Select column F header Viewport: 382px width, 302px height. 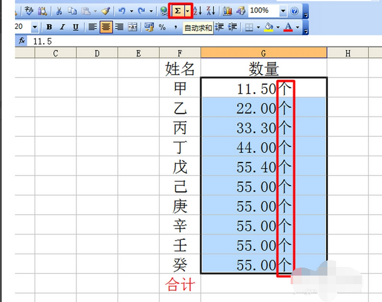pos(180,53)
